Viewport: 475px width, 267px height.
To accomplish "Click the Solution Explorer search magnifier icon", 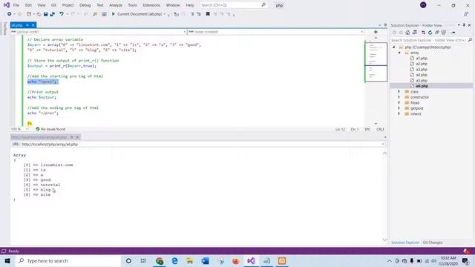I will coord(470,40).
